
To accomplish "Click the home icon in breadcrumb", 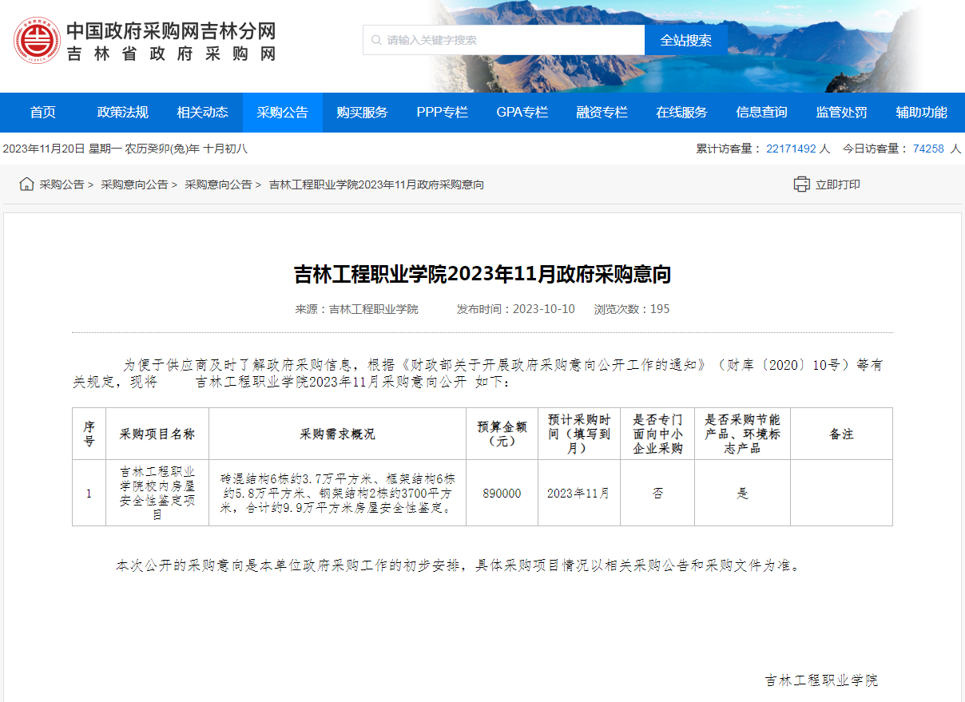I will 26,184.
